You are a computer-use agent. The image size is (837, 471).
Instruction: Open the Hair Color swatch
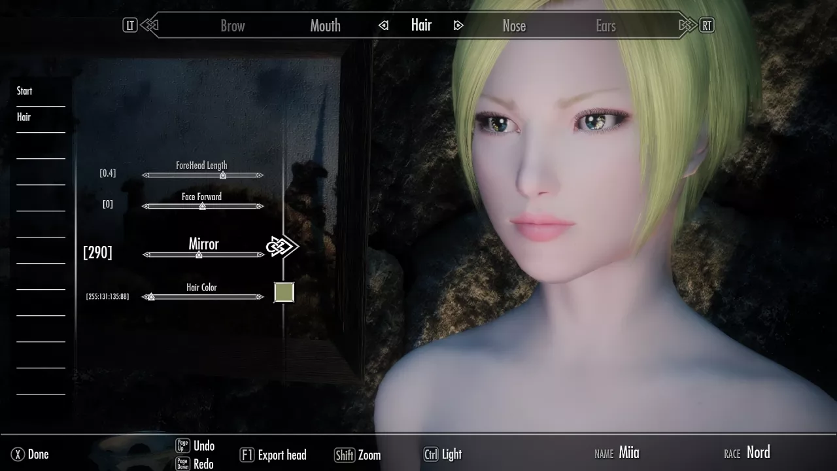pyautogui.click(x=284, y=292)
